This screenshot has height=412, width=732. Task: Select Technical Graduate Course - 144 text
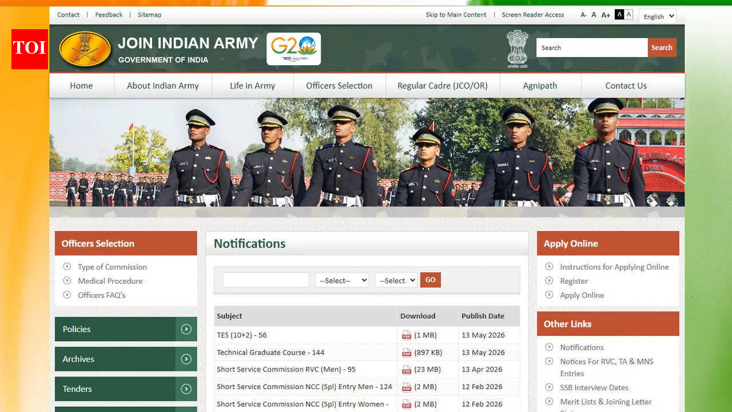[x=270, y=352]
